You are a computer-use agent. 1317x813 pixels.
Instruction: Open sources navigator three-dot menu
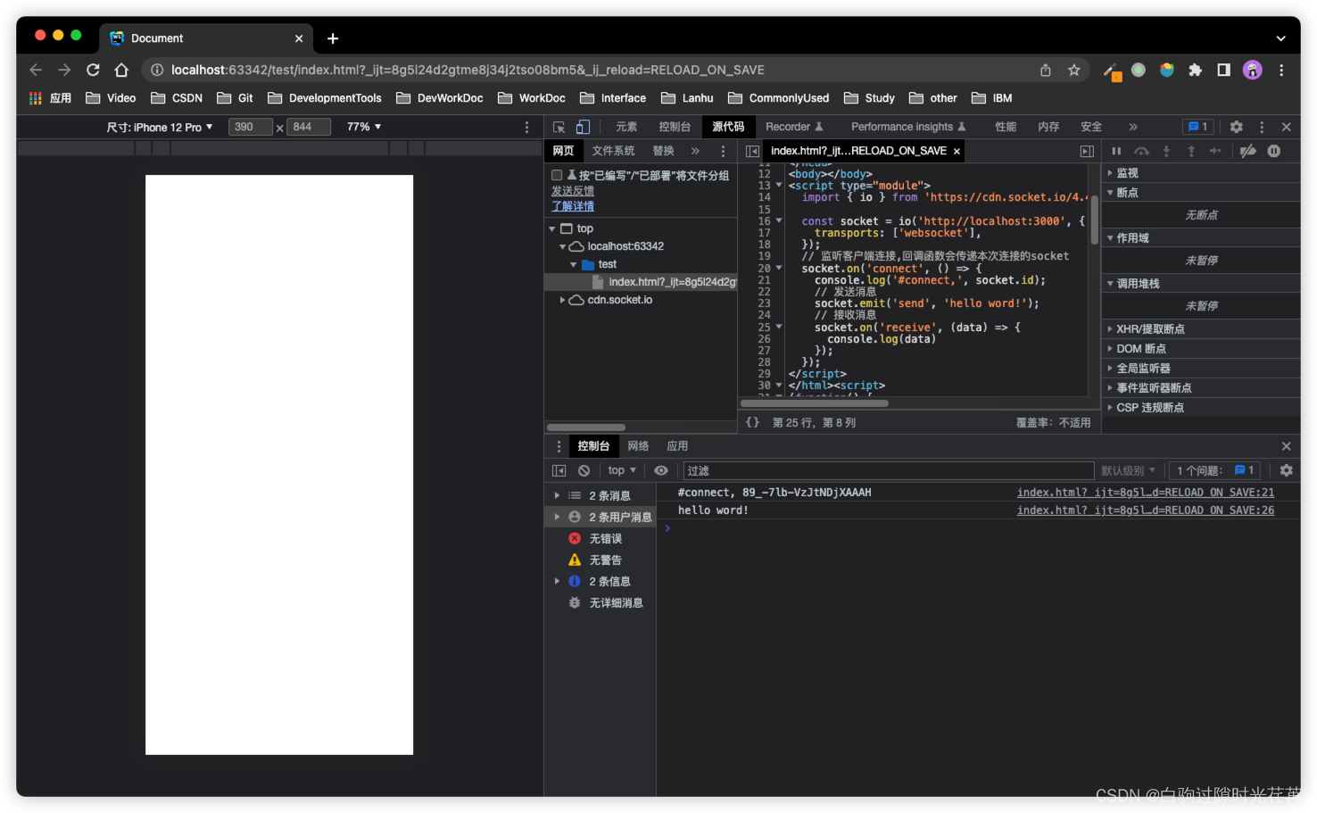click(x=723, y=151)
